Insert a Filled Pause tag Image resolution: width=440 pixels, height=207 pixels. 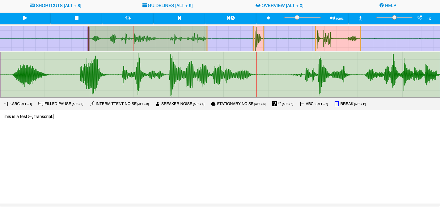click(61, 104)
